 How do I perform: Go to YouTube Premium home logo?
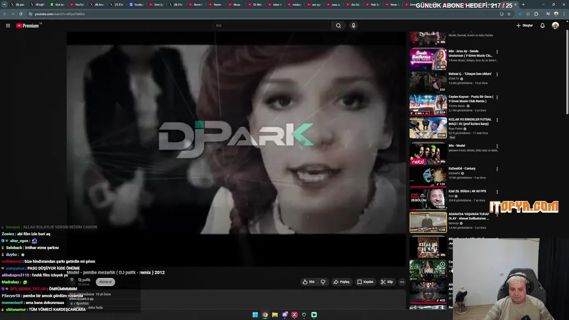coord(28,26)
